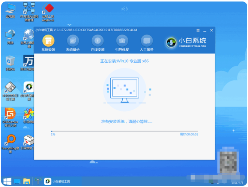
Task: Click the installation progress bar
Action: [124, 131]
